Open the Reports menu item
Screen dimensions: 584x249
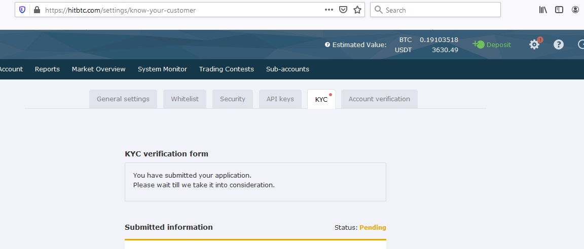(47, 69)
